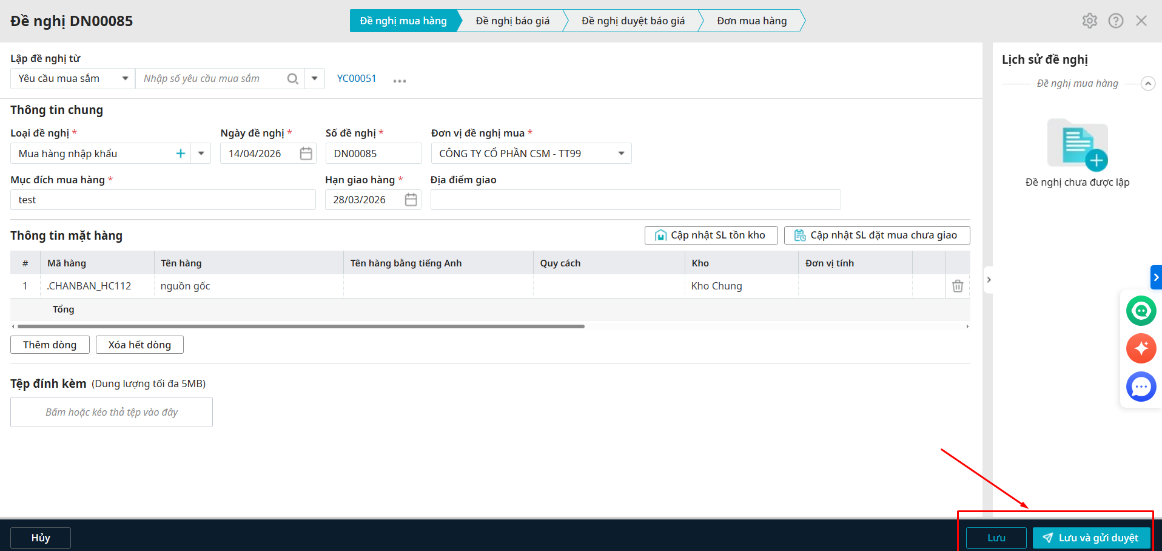
Task: Add a new Loại đề nghị with plus icon
Action: click(181, 154)
